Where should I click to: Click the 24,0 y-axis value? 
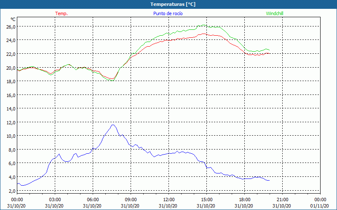tap(11, 40)
